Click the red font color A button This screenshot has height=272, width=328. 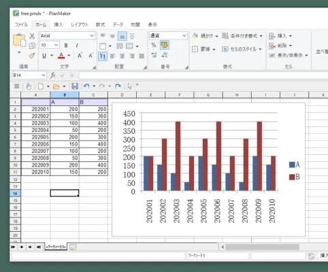click(61, 56)
